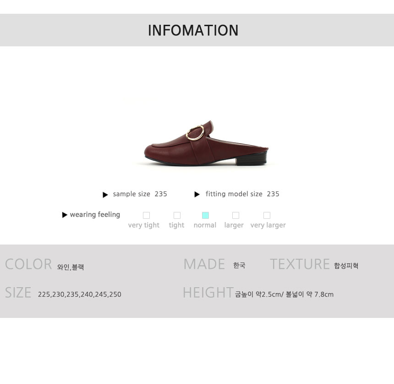Click the gold ring buckle on the shoe

(195, 133)
